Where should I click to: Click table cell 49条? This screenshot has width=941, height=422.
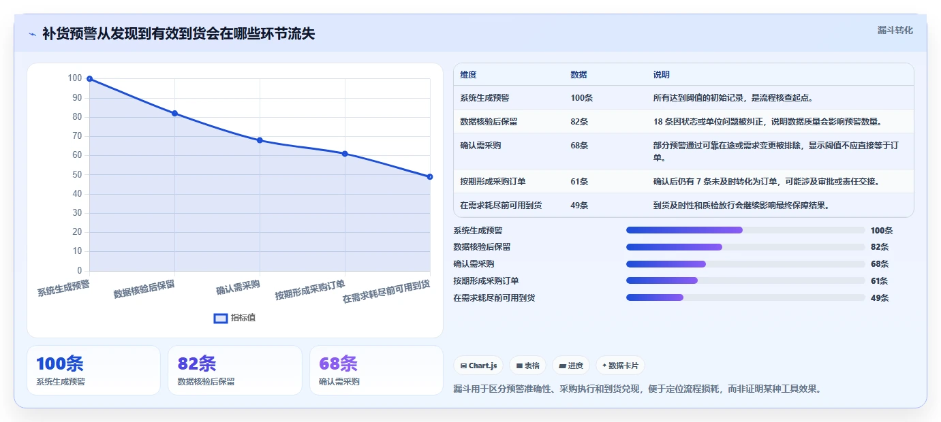[580, 206]
